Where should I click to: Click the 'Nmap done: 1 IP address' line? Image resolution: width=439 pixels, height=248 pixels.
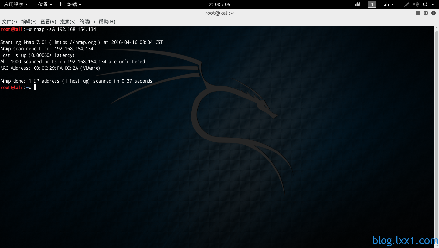tap(76, 81)
